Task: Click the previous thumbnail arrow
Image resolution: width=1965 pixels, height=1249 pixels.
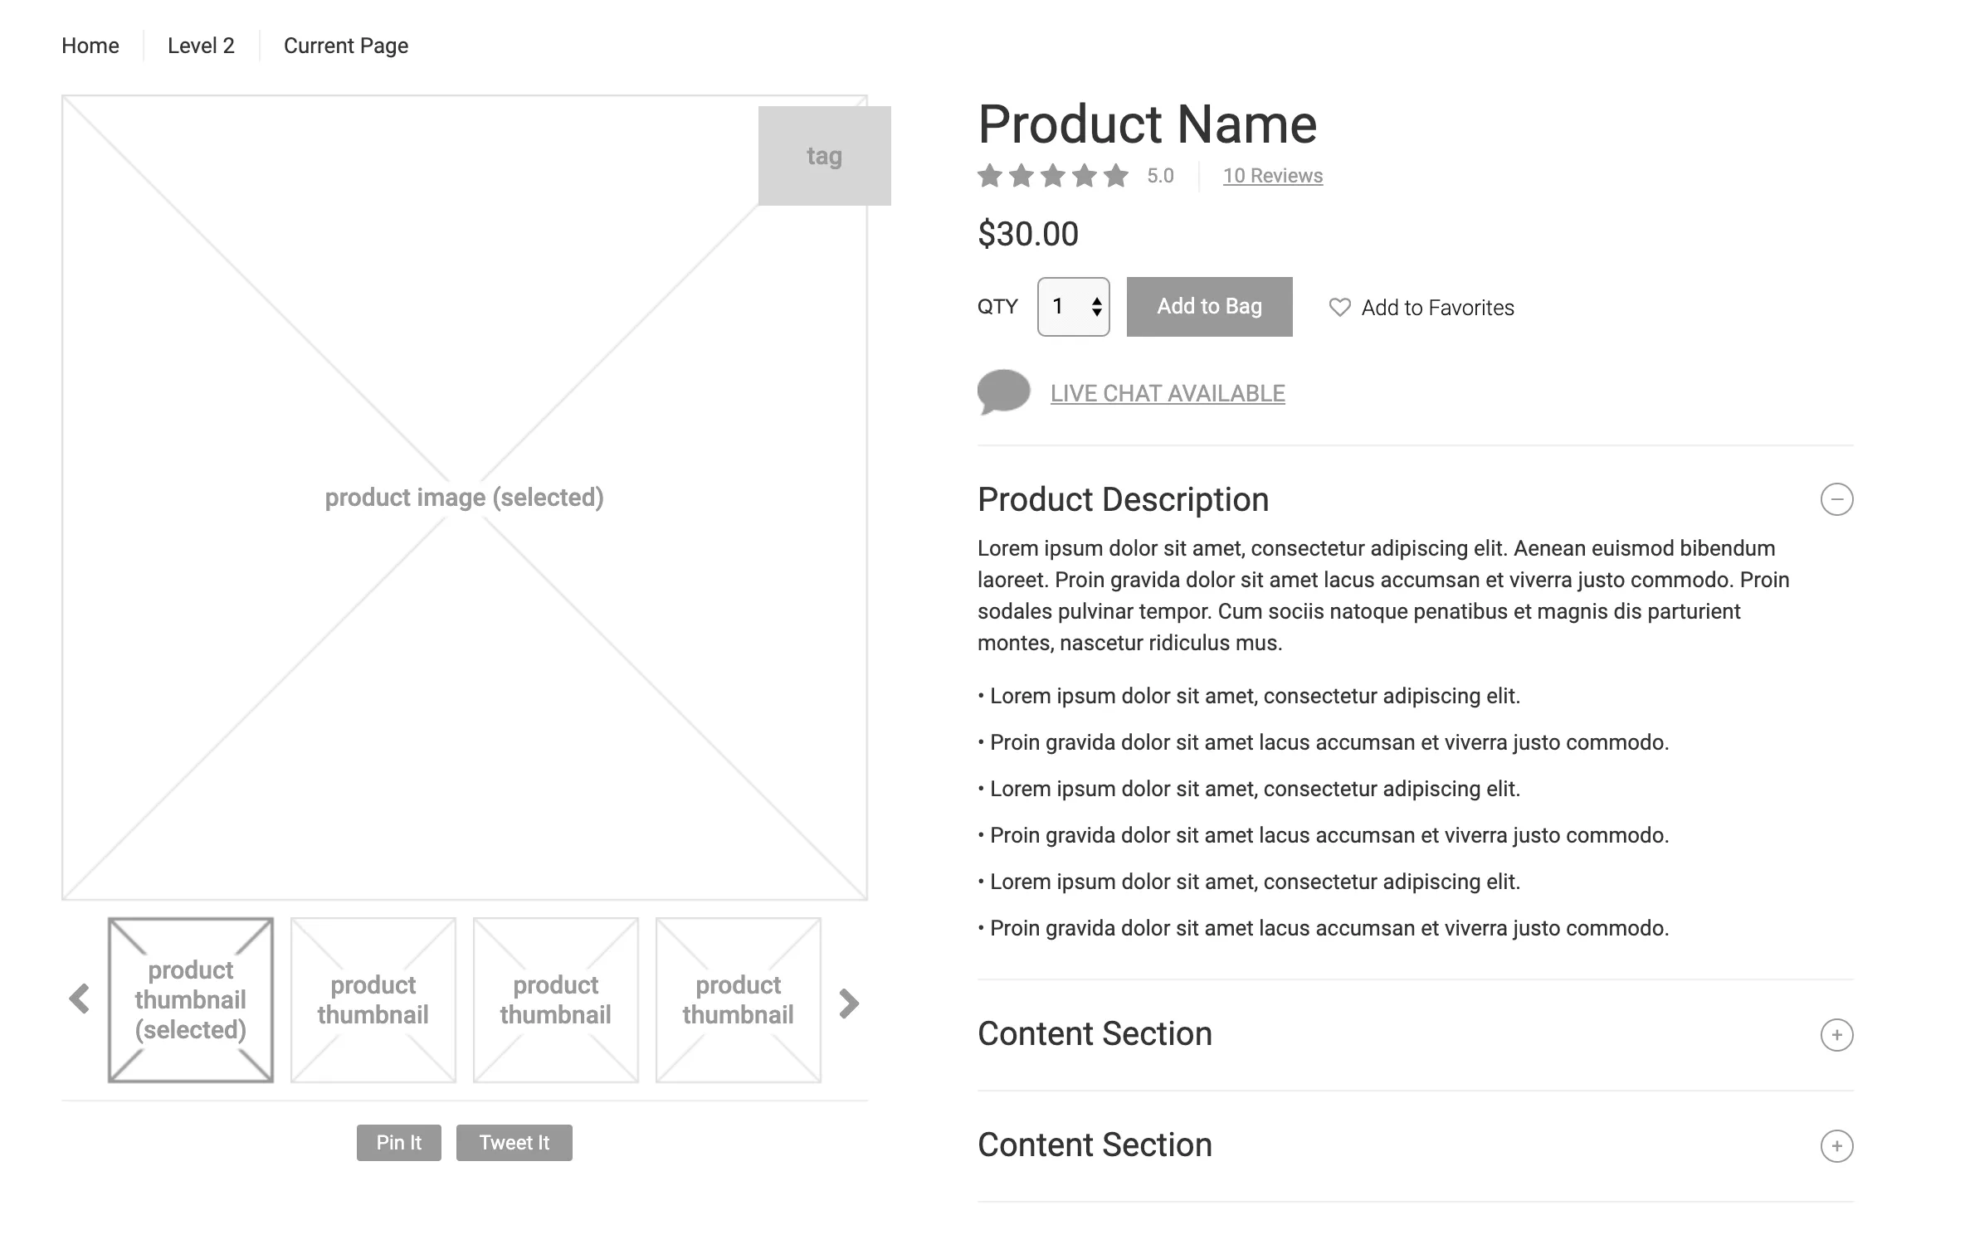Action: tap(80, 999)
